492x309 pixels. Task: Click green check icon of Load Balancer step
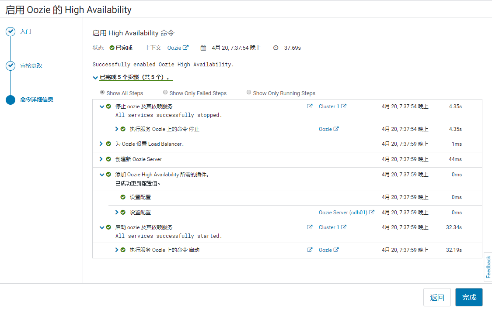point(108,144)
